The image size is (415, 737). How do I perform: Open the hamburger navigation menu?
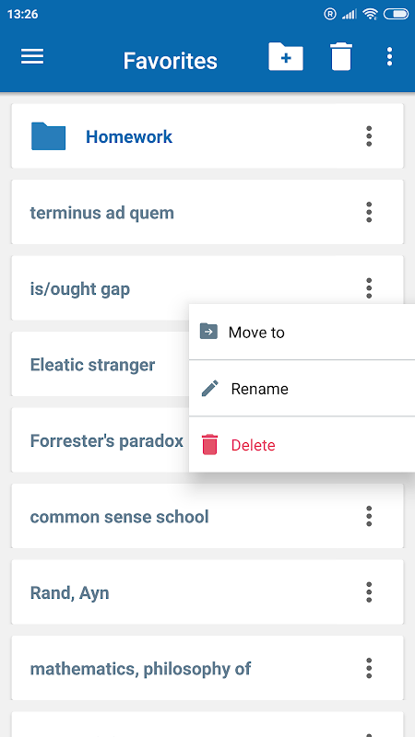(x=32, y=57)
